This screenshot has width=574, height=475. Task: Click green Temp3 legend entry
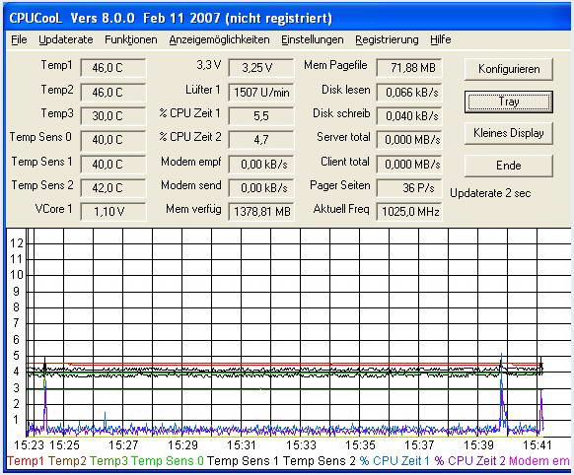pyautogui.click(x=108, y=461)
